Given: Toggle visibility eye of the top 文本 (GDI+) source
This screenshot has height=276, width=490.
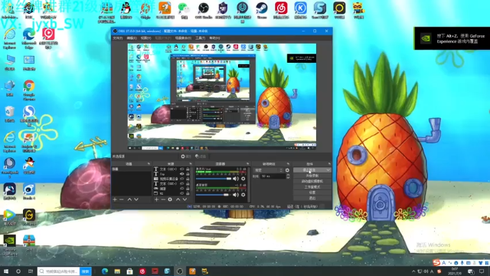Looking at the screenshot, I should pyautogui.click(x=182, y=169).
